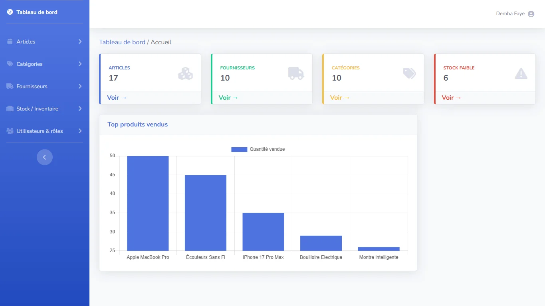Toggle the Quantité vendue legend swatch
The width and height of the screenshot is (545, 306).
[x=239, y=149]
